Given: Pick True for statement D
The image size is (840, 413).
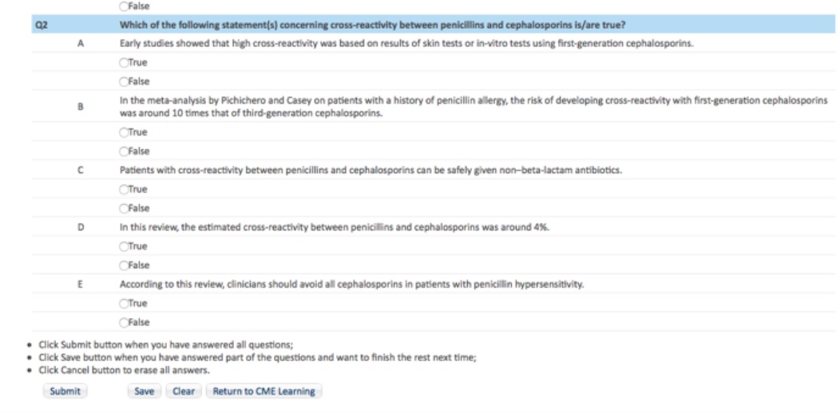Looking at the screenshot, I should pos(125,246).
